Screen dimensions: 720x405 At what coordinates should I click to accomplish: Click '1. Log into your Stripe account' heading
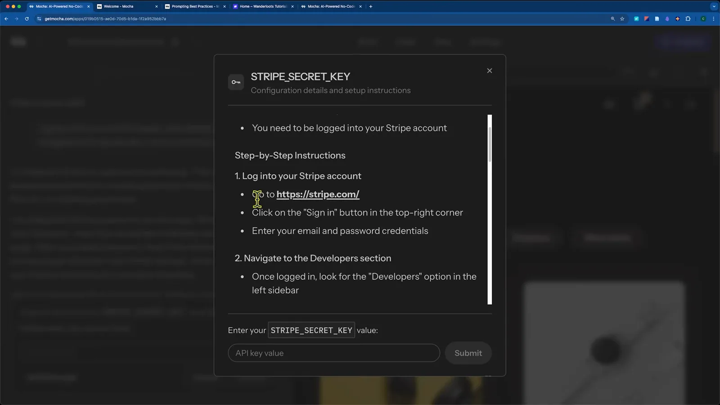tap(298, 176)
